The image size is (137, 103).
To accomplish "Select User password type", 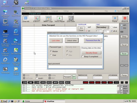I will coord(51,55).
